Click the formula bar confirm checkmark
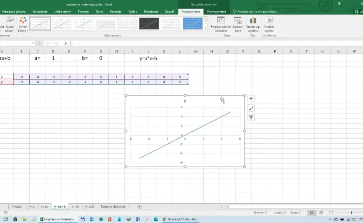The image size is (363, 223). click(57, 43)
